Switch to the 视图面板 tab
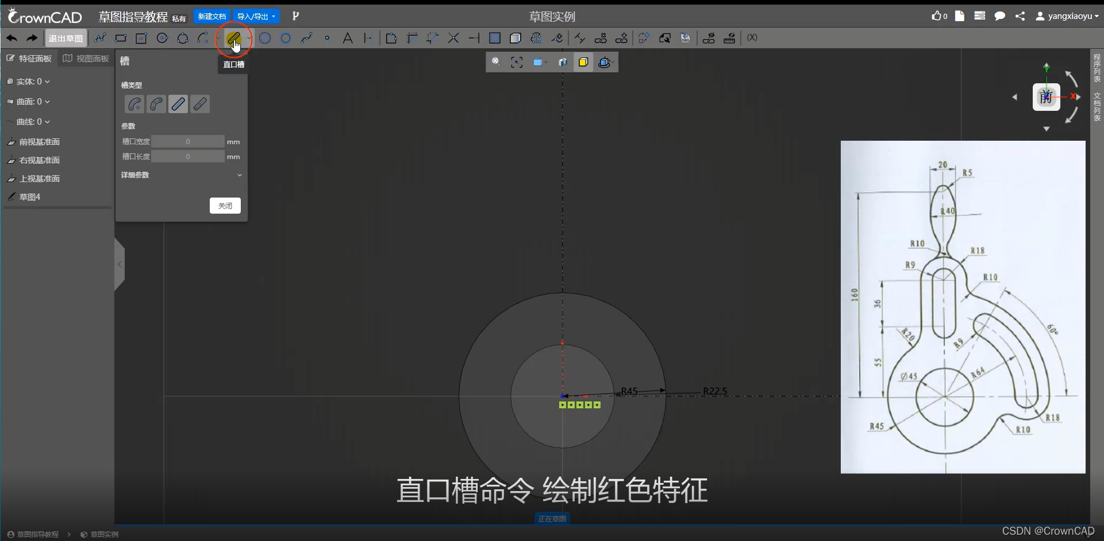Image resolution: width=1104 pixels, height=541 pixels. pos(86,58)
